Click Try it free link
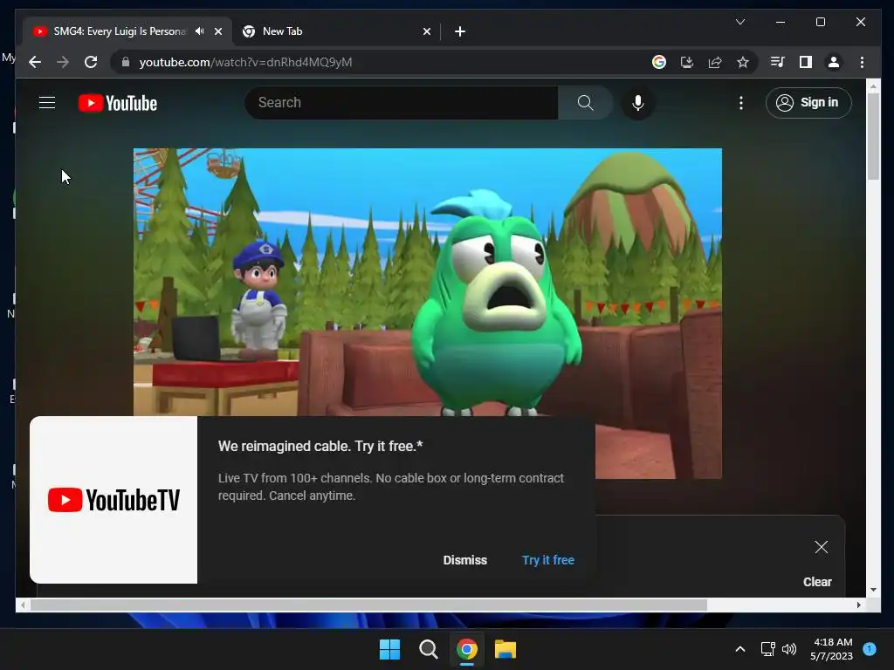Screen dimensions: 894x670 548,560
